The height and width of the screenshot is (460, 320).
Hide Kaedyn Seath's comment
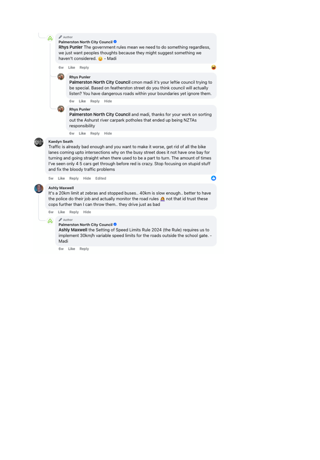87,178
